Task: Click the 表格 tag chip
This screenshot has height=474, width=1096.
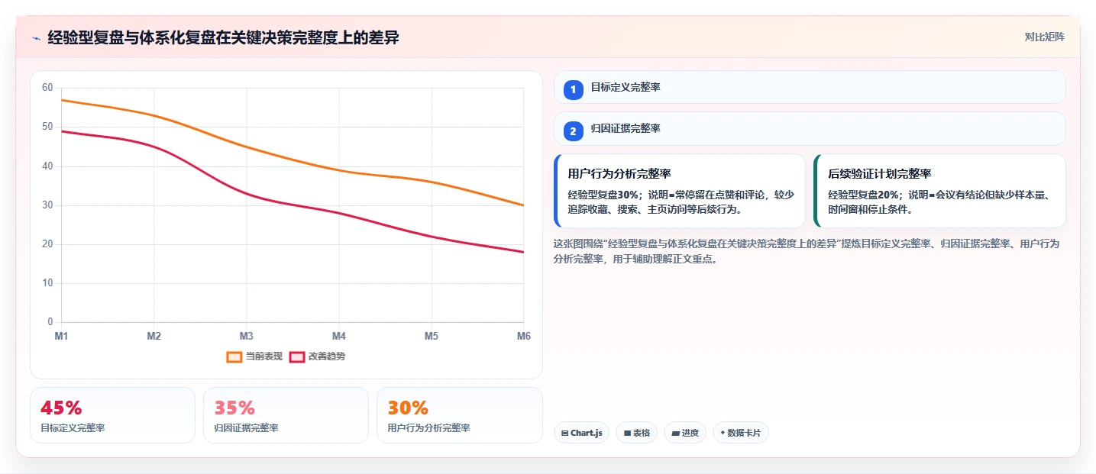Action: (636, 433)
